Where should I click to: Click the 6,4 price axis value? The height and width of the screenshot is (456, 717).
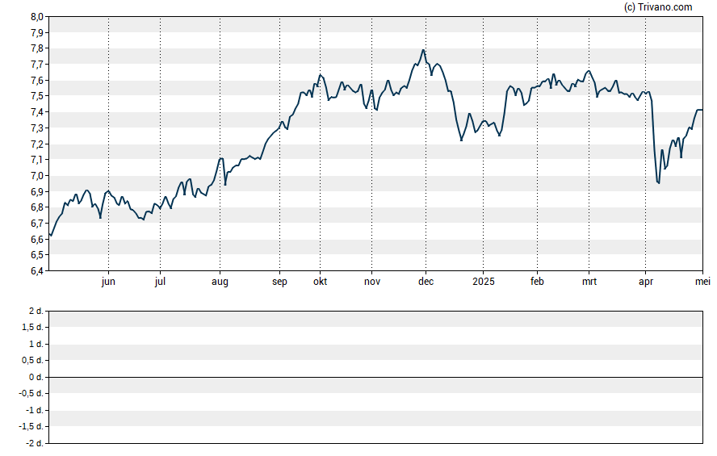[x=37, y=270]
